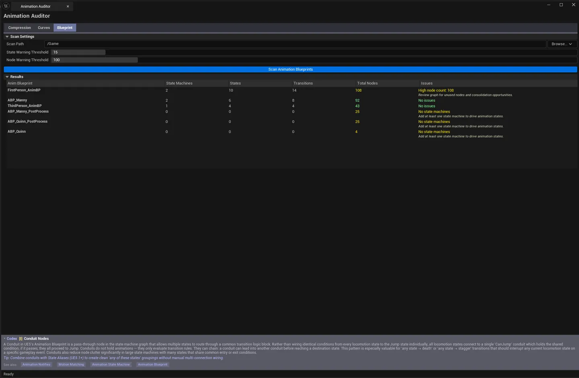The height and width of the screenshot is (378, 579).
Task: Click the Codex info icon beside Conduit Nodes
Action: (21, 339)
